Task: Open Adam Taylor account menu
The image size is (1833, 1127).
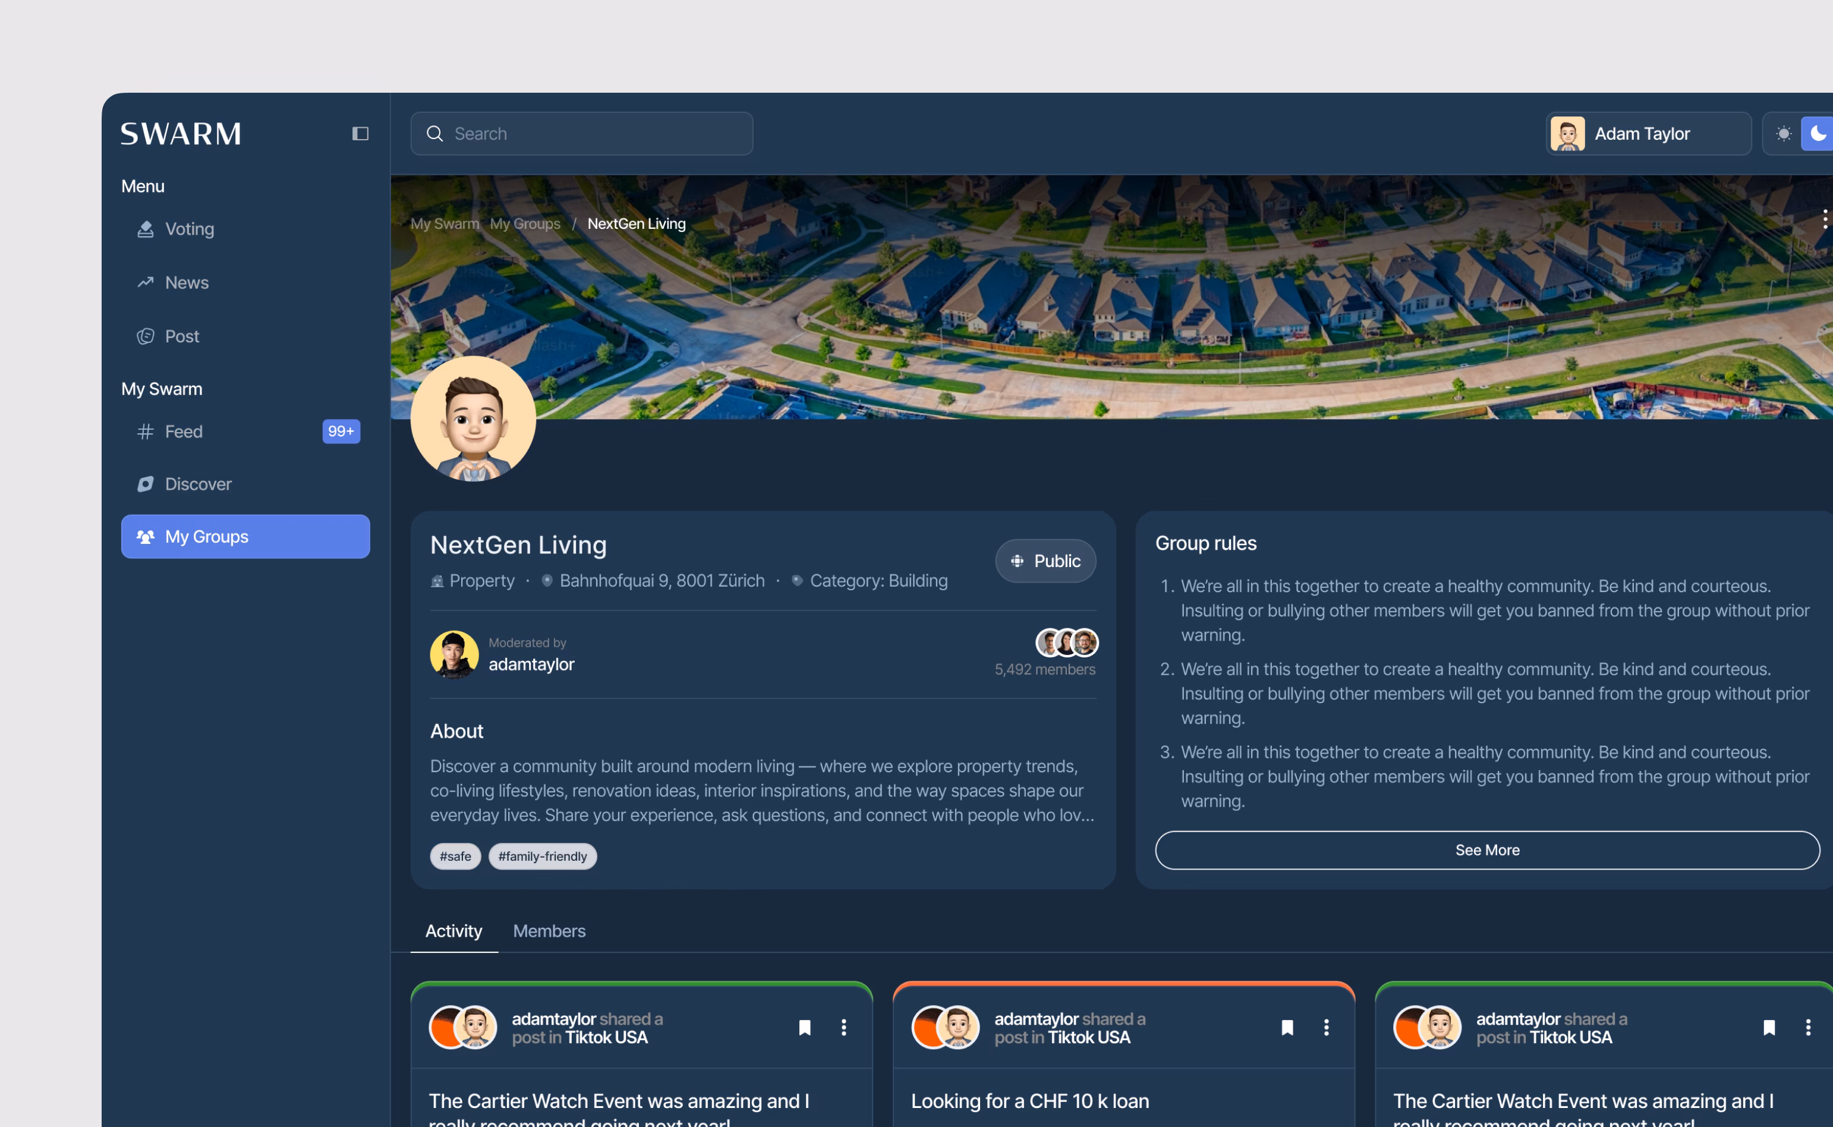Action: tap(1648, 133)
